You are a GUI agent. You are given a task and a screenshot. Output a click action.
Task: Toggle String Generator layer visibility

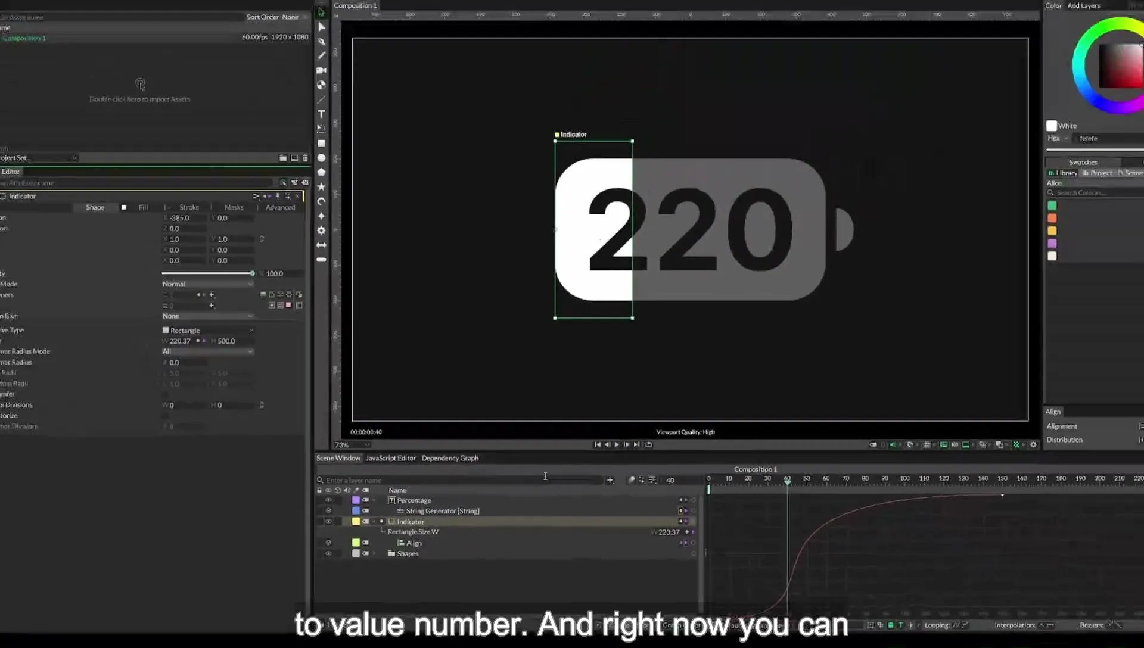tap(328, 510)
